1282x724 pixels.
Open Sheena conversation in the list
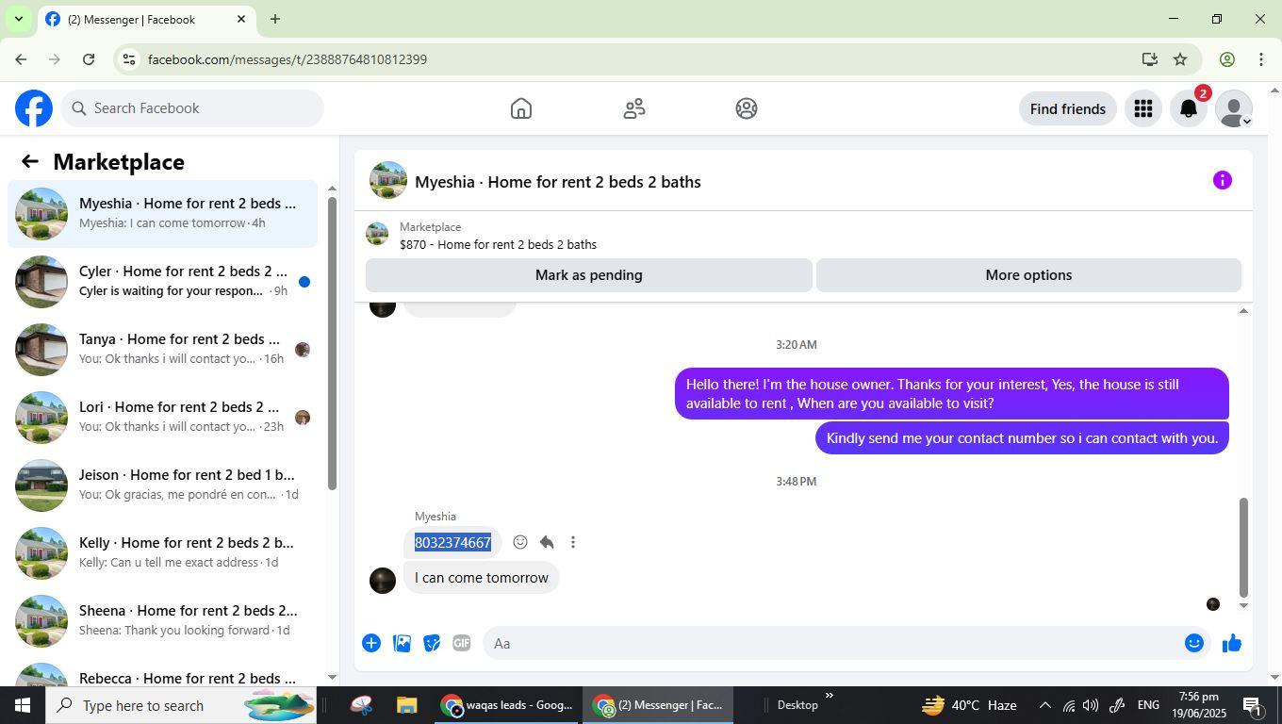click(162, 621)
